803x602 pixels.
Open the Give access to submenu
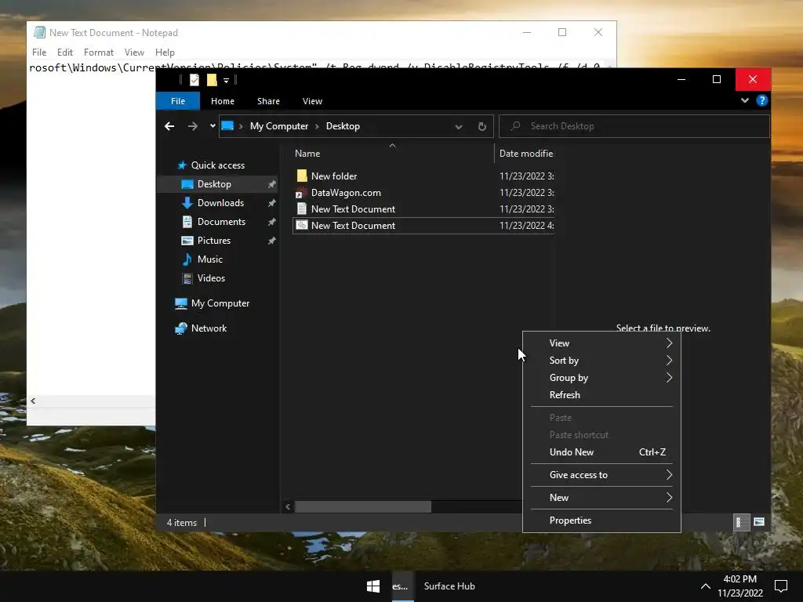click(x=601, y=475)
